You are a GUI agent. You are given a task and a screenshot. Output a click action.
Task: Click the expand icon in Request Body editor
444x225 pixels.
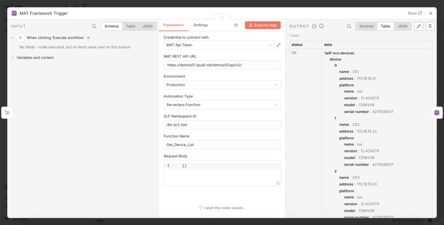tap(277, 183)
